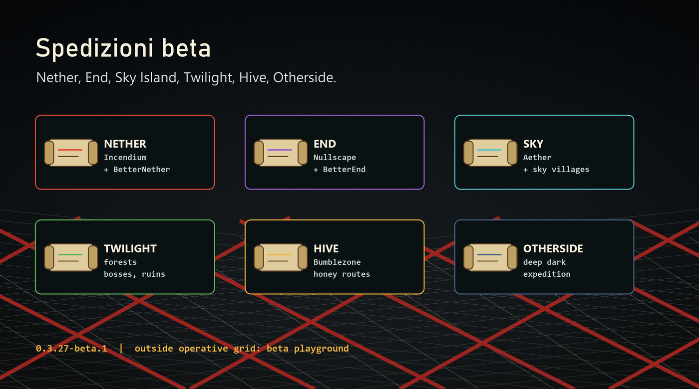Screen dimensions: 699x389
Task: Click the Sky scroll icon
Action: pyautogui.click(x=490, y=153)
